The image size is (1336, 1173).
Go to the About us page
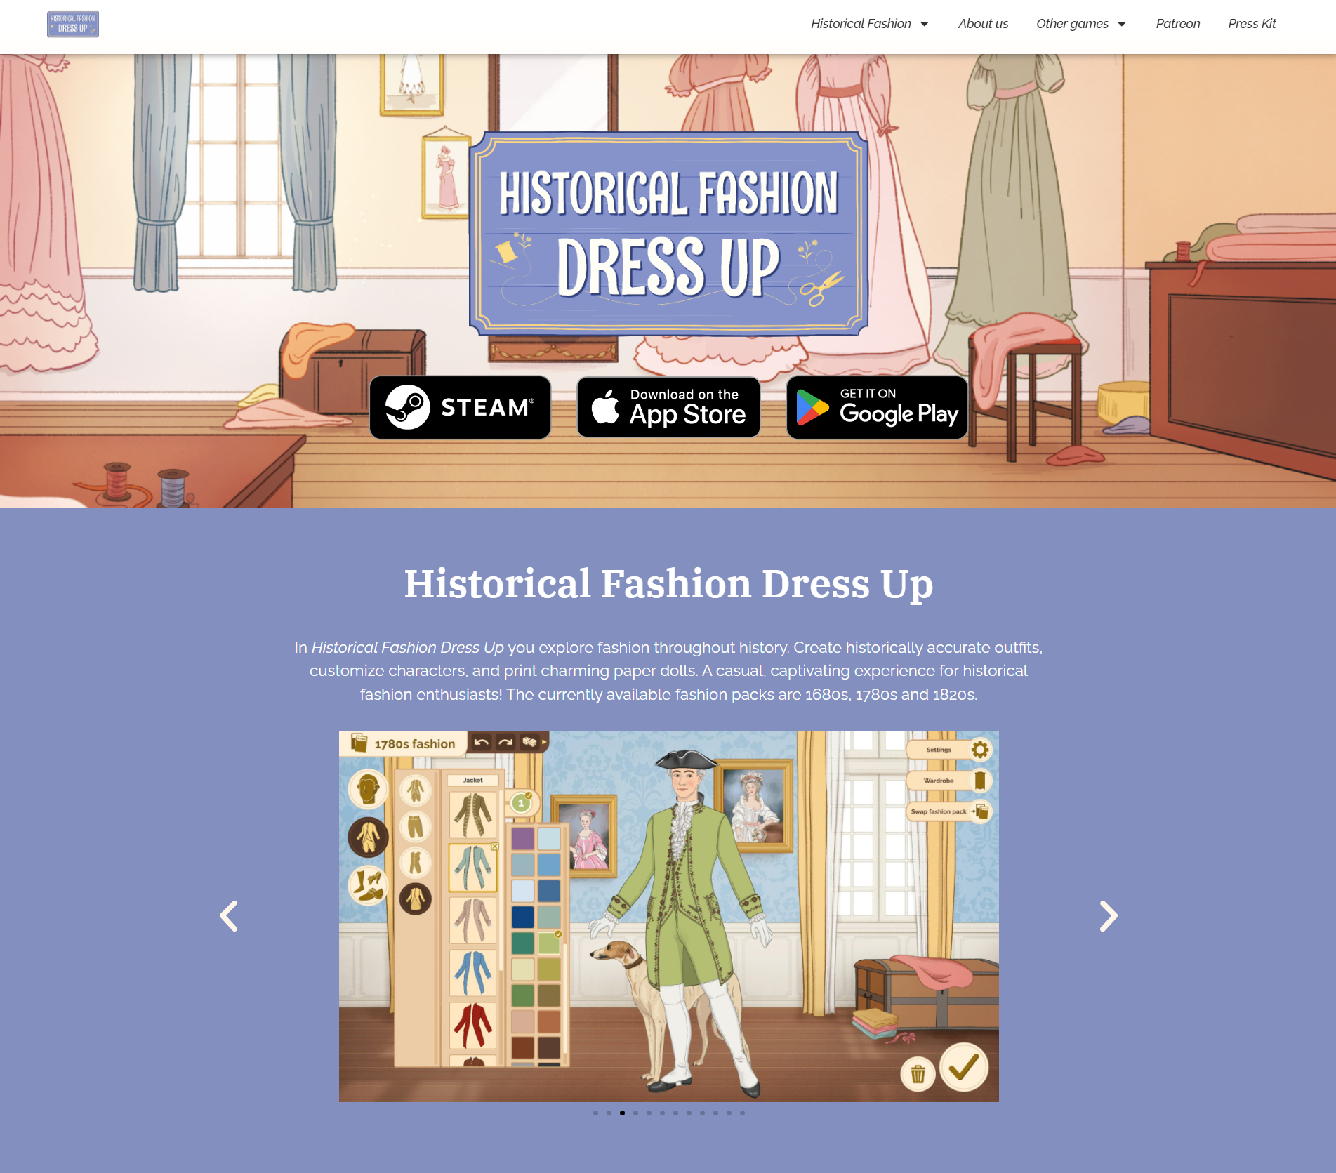point(983,24)
